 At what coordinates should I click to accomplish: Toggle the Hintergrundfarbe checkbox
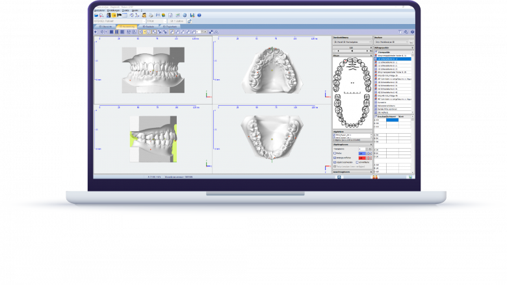tap(334, 157)
